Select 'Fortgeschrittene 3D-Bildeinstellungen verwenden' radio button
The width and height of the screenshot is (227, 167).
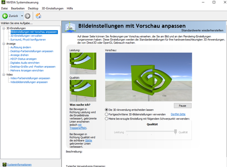click(107, 114)
